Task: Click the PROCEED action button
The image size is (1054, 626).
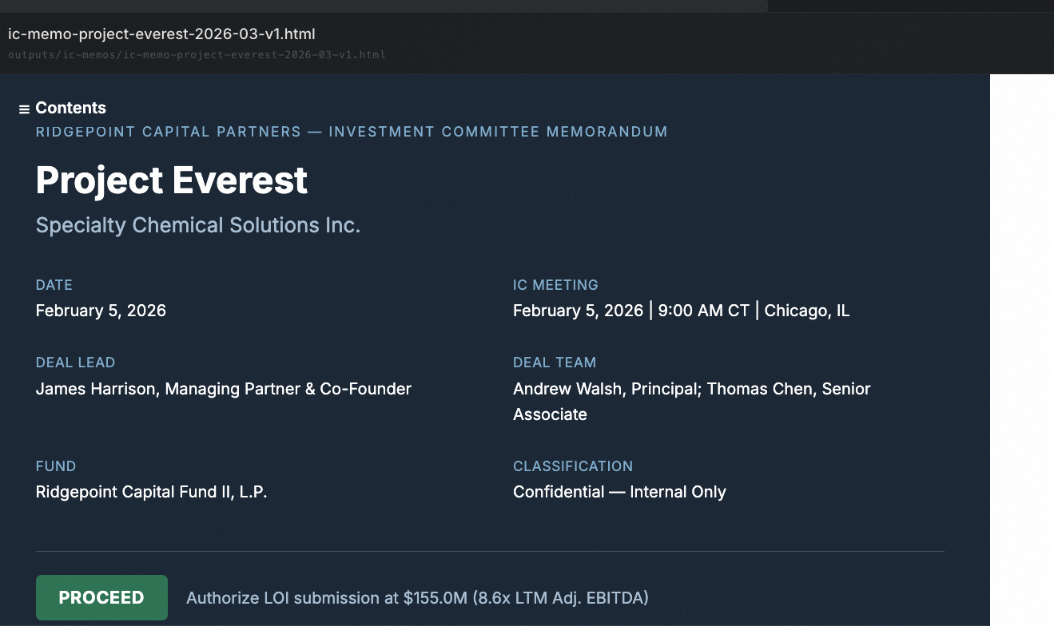Action: tap(101, 597)
